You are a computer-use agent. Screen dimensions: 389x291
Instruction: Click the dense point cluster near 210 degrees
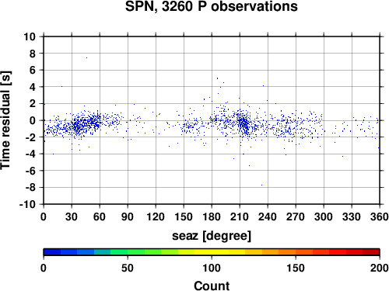coord(244,123)
